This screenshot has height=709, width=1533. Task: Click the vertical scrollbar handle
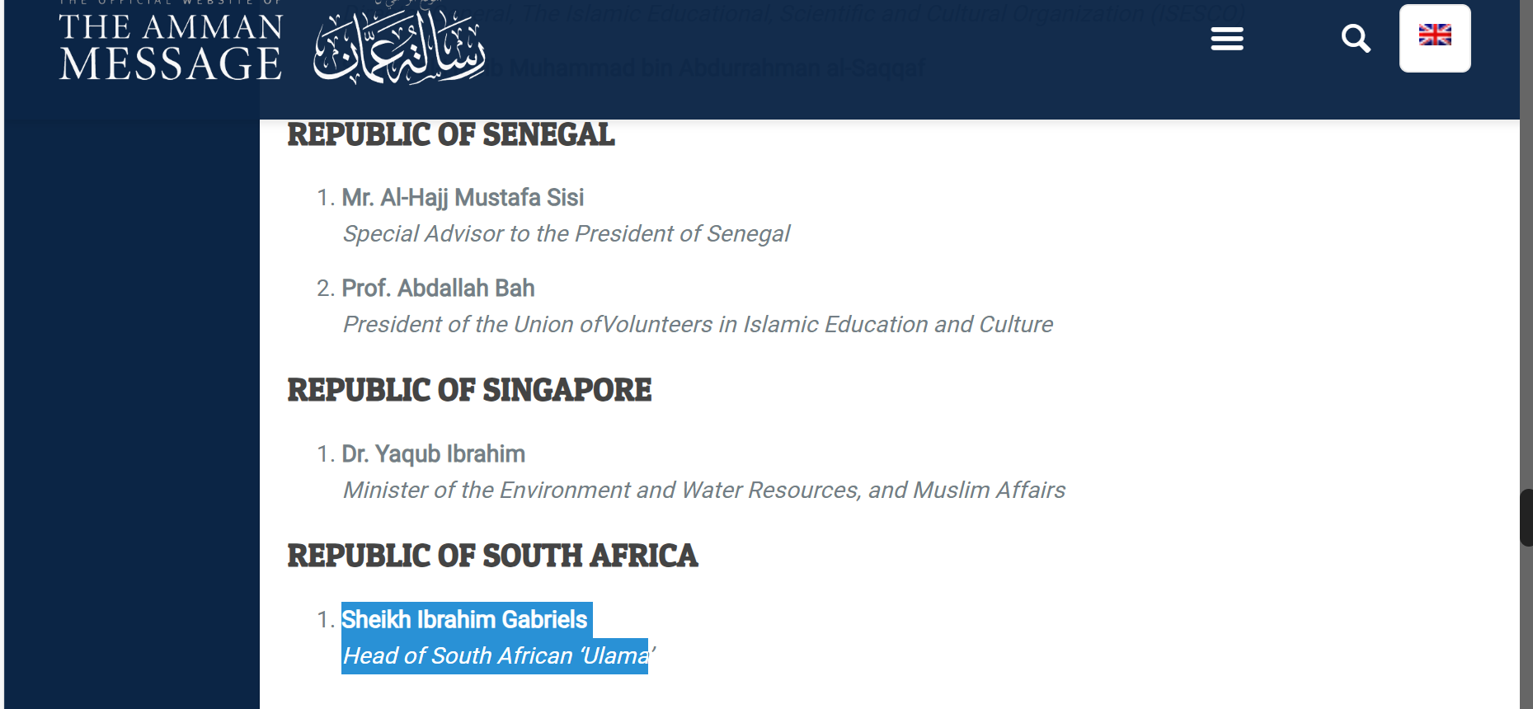click(1526, 518)
